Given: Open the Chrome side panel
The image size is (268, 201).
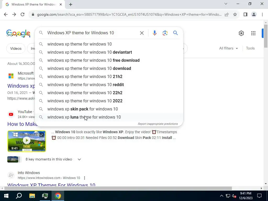Looking at the screenshot, I should pos(245,15).
